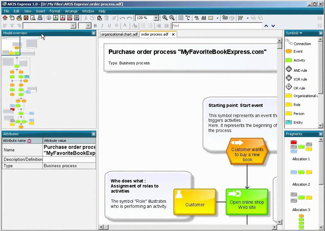Toggle the numbered list button
The width and height of the screenshot is (325, 231).
[143, 26]
